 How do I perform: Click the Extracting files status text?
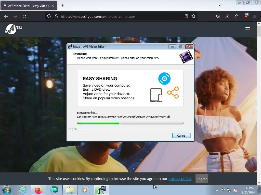tap(87, 113)
